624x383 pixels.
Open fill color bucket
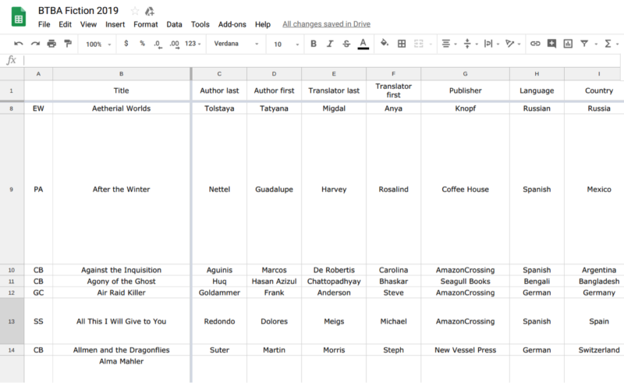click(x=384, y=43)
